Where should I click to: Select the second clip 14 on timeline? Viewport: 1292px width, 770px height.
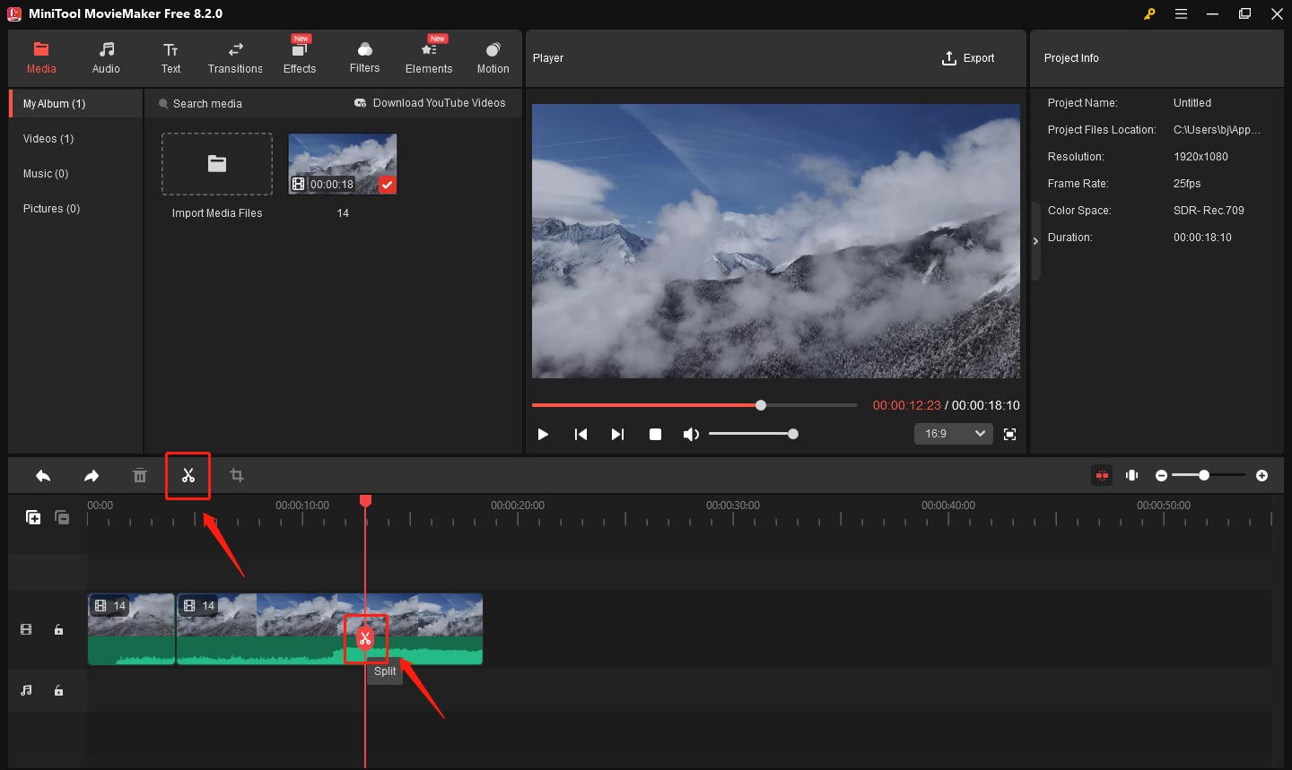[329, 629]
